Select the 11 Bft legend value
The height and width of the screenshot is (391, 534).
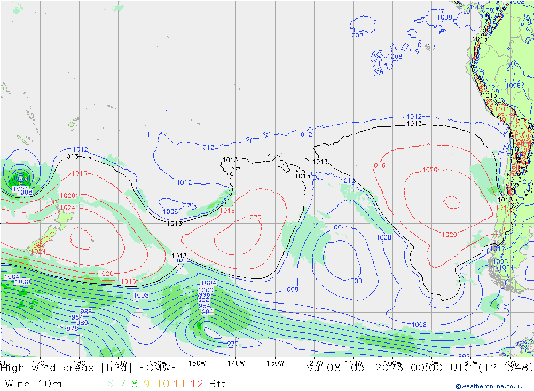(x=179, y=384)
